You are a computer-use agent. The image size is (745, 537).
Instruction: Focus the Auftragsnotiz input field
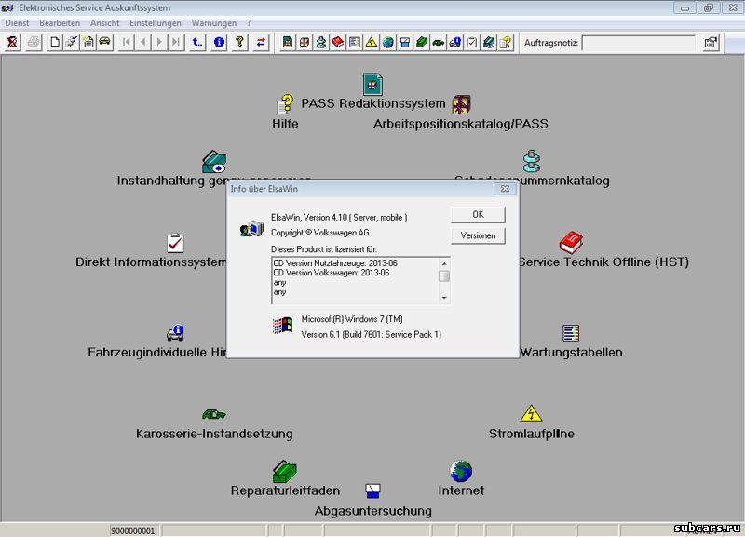[x=638, y=43]
